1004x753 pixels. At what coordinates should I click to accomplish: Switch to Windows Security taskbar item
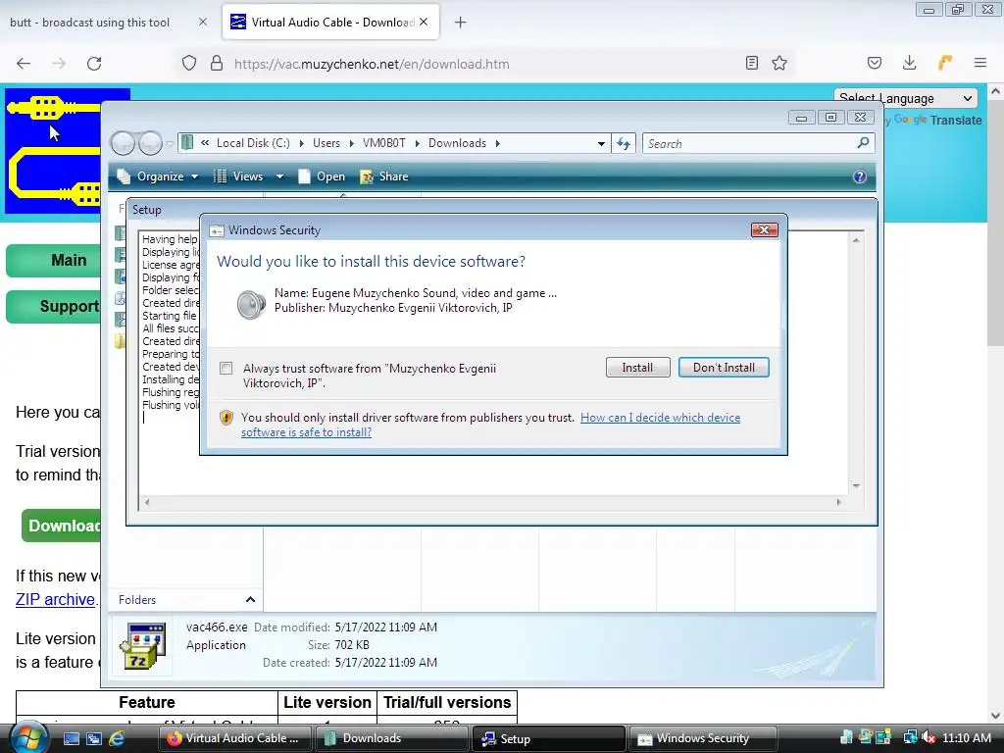tap(704, 738)
